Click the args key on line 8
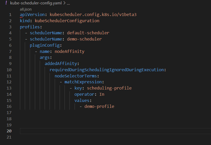The width and height of the screenshot is (211, 145). pyautogui.click(x=45, y=58)
